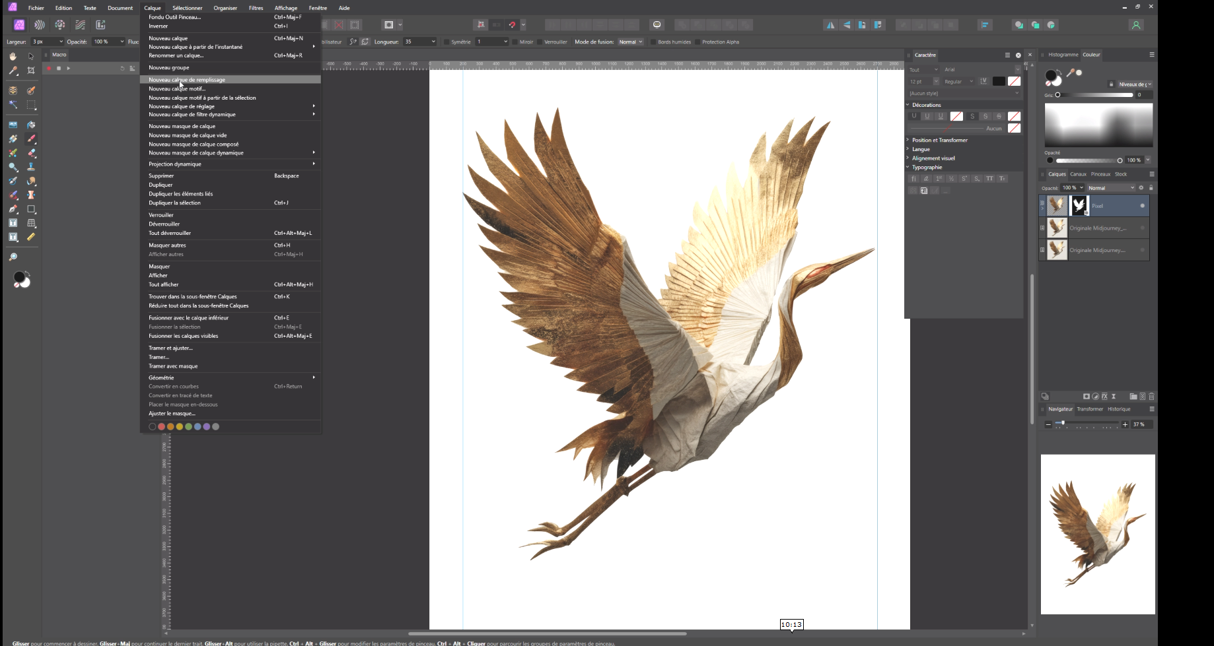Select the first Originale Midjourney layer thumbnail

click(x=1057, y=228)
